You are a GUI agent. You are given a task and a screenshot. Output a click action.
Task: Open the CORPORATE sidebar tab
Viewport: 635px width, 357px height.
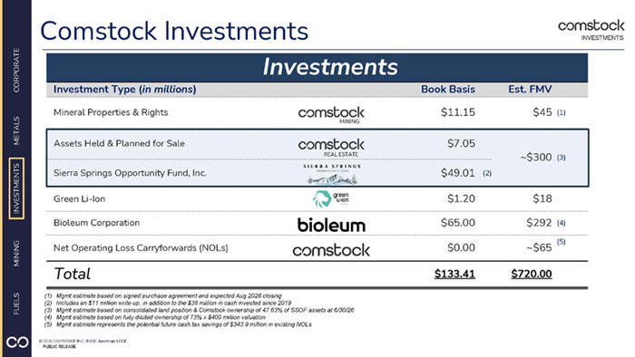(16, 71)
